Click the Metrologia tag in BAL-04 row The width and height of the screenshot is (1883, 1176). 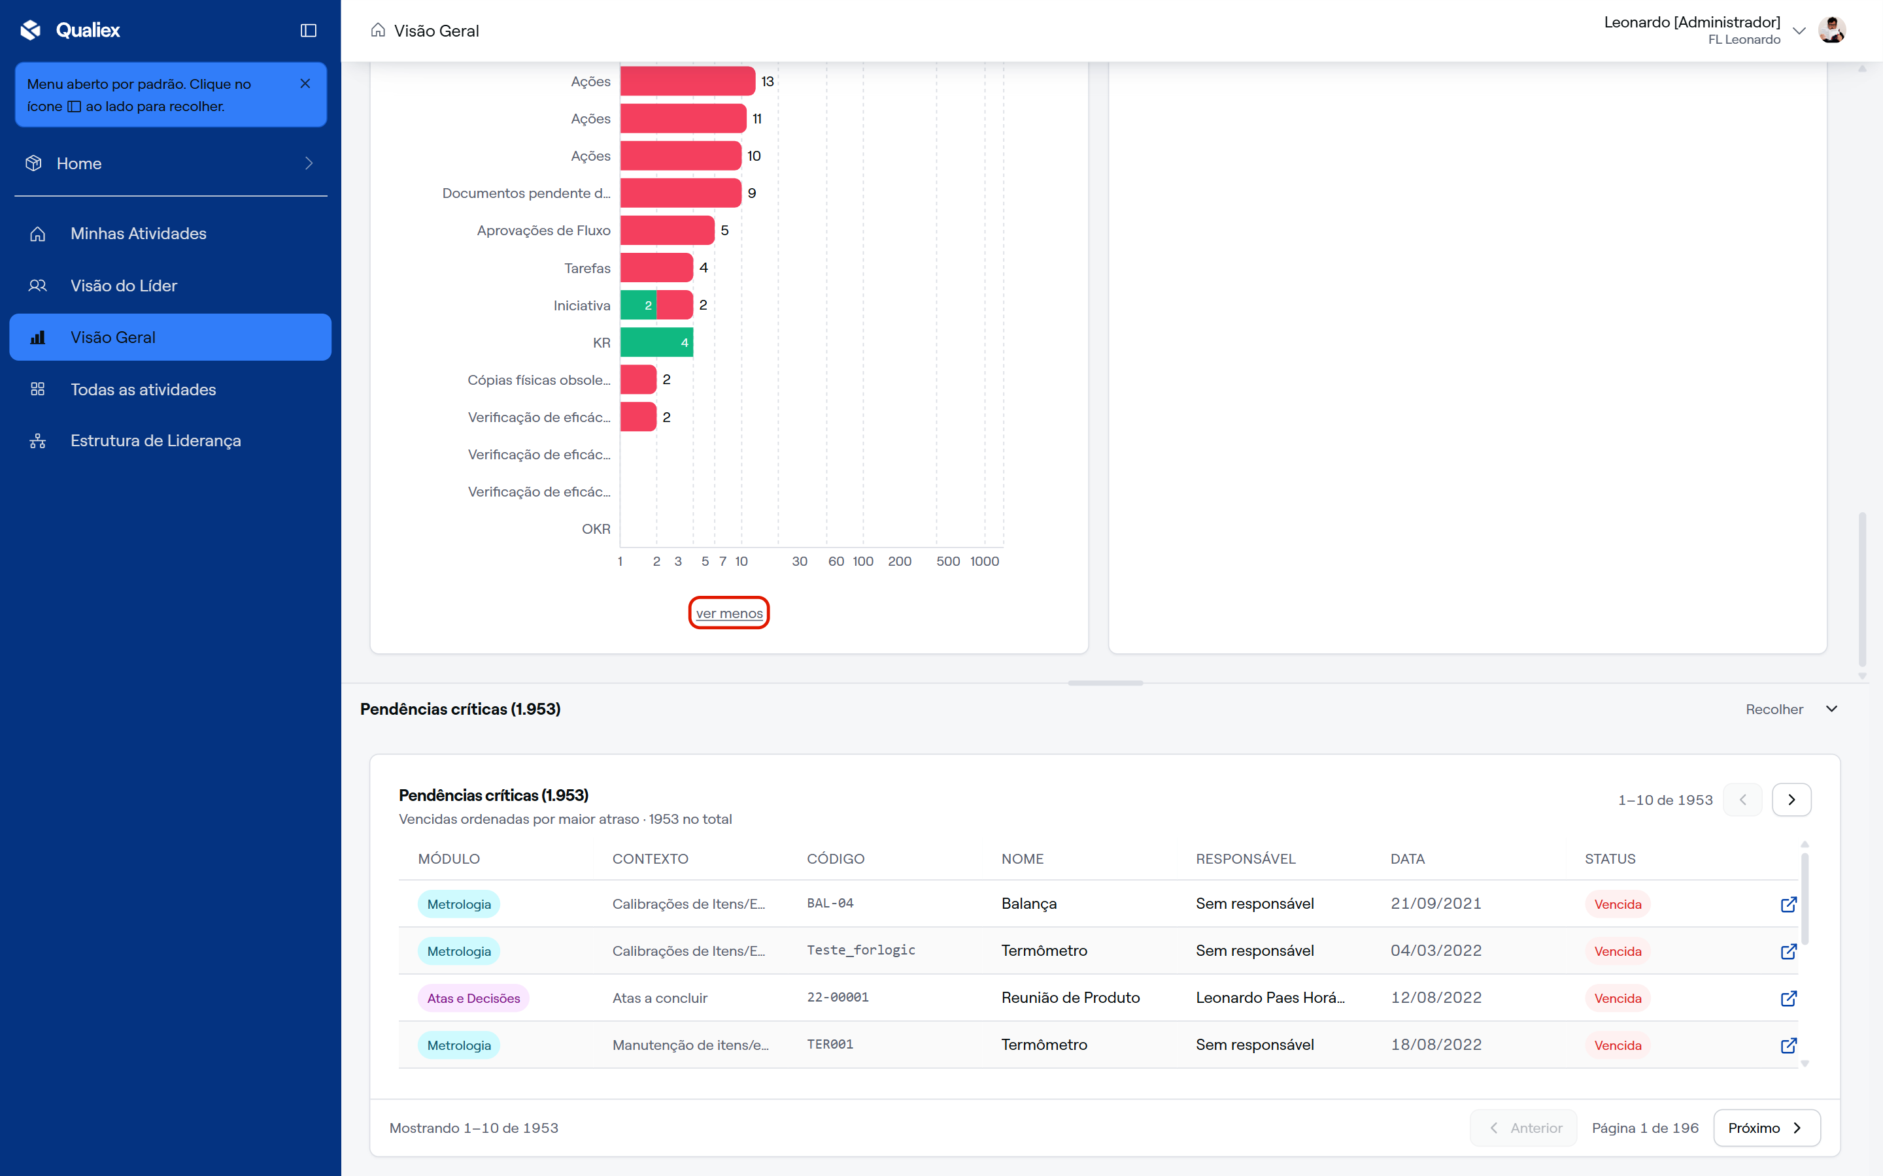pos(459,904)
